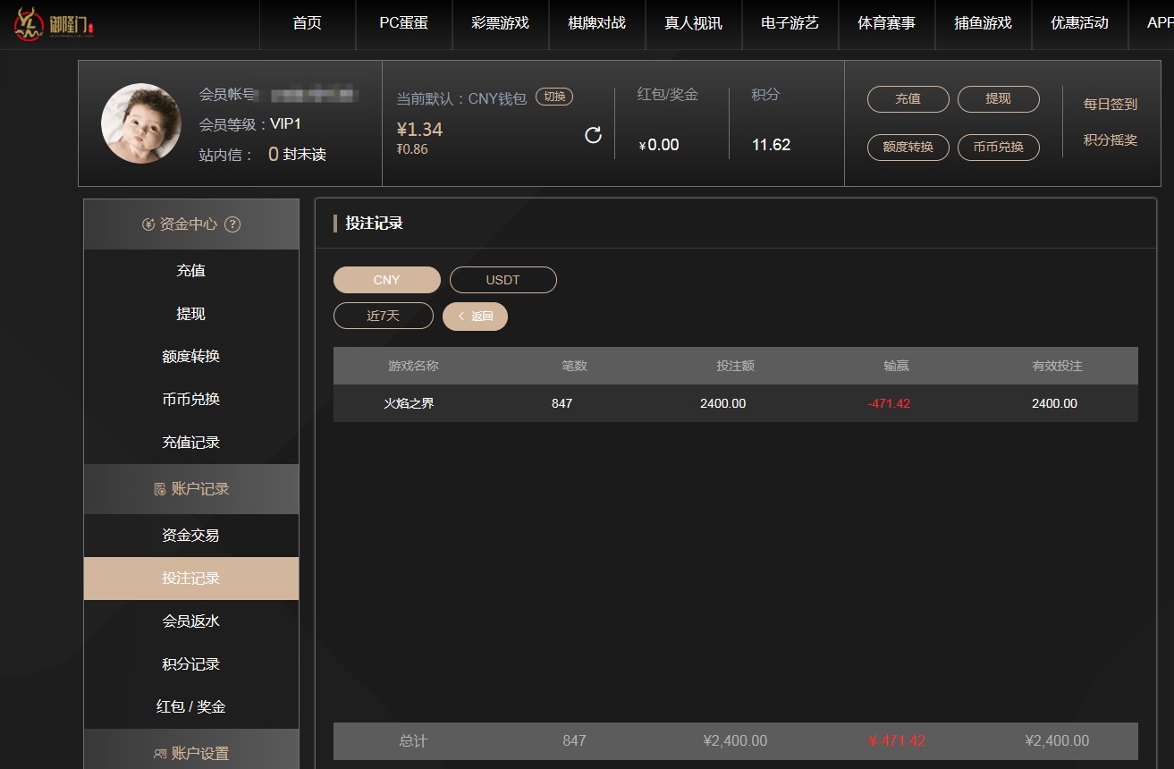
Task: Click the 币币兑换 button in account header
Action: click(x=998, y=148)
